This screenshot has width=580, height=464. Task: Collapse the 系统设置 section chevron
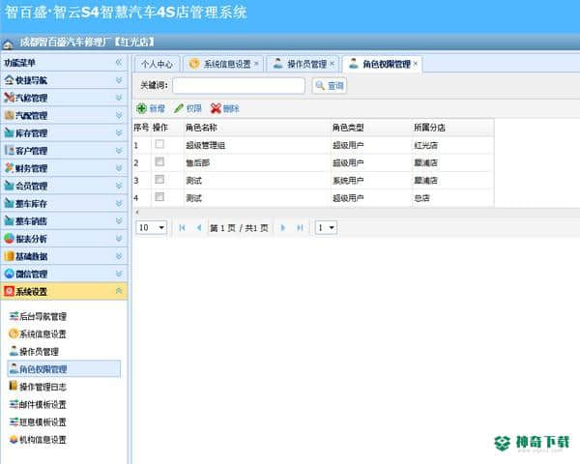pos(119,291)
